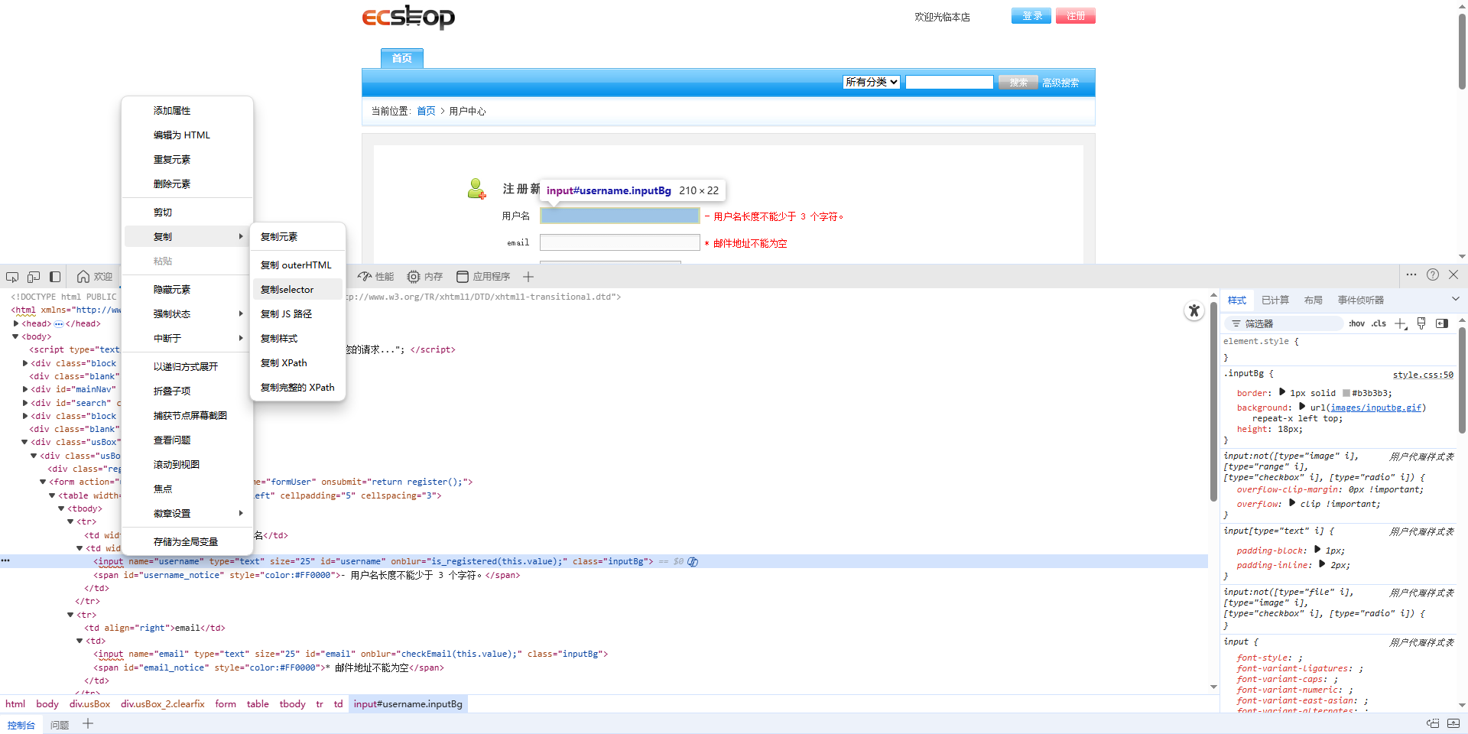The image size is (1468, 734).
Task: Open the 性能 performance tab
Action: tap(376, 277)
